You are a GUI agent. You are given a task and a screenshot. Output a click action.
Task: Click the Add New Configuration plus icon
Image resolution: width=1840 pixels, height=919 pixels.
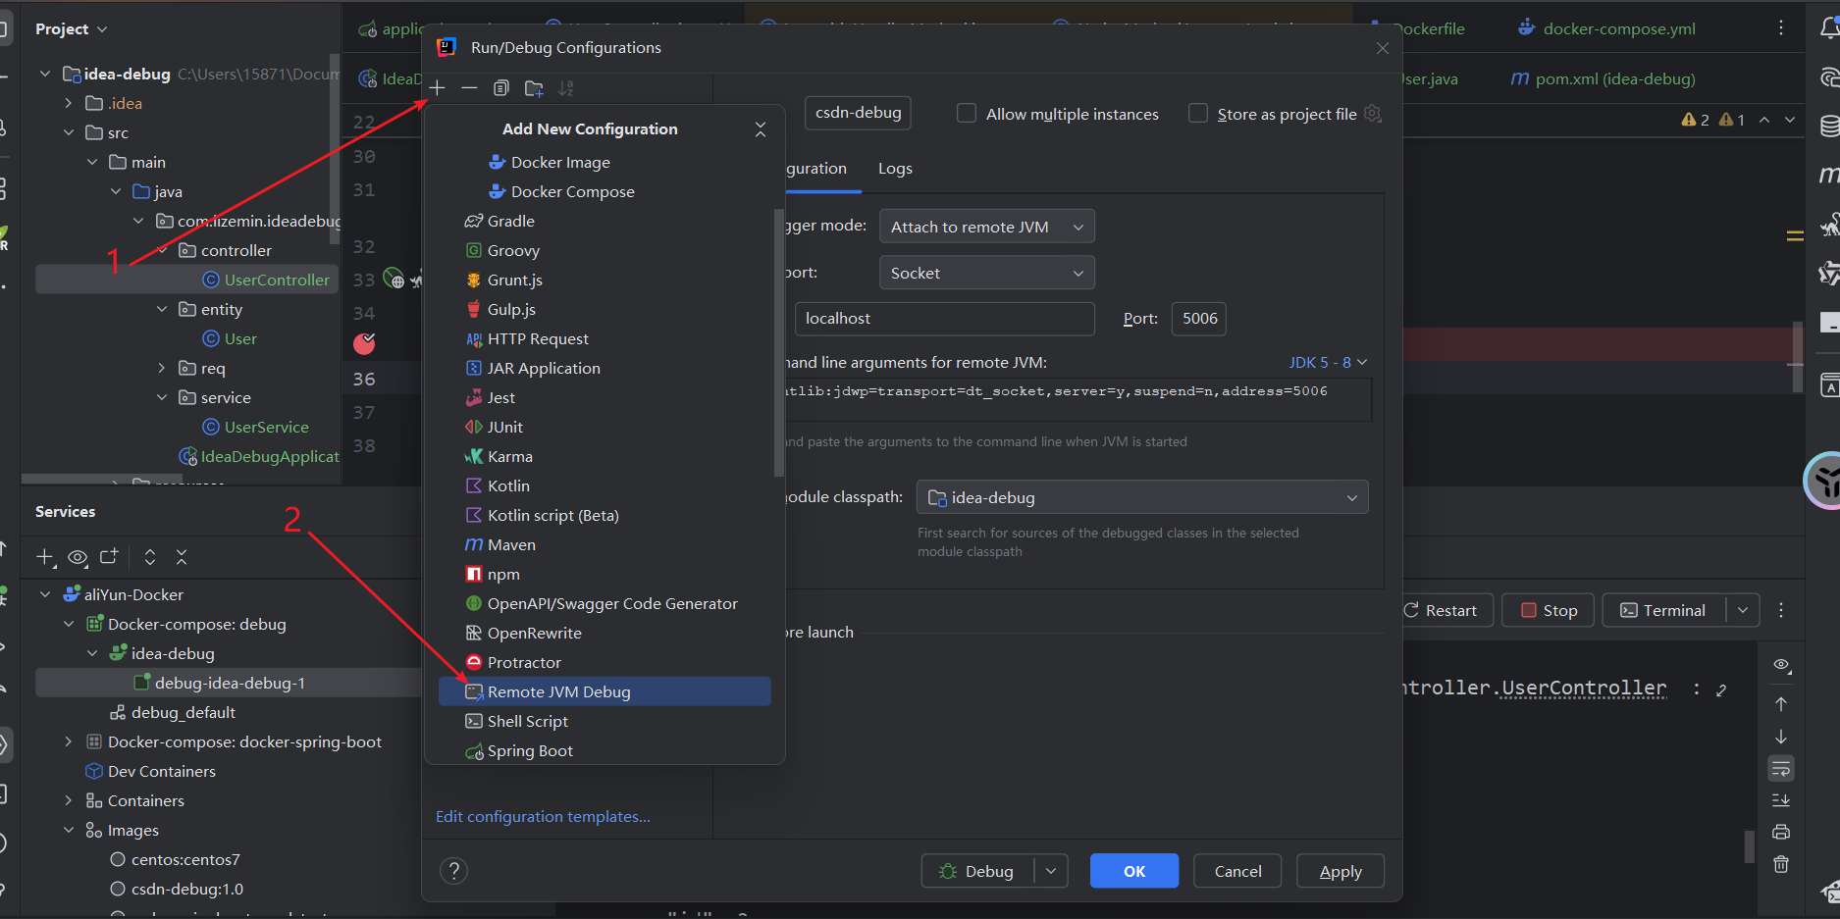click(x=438, y=88)
